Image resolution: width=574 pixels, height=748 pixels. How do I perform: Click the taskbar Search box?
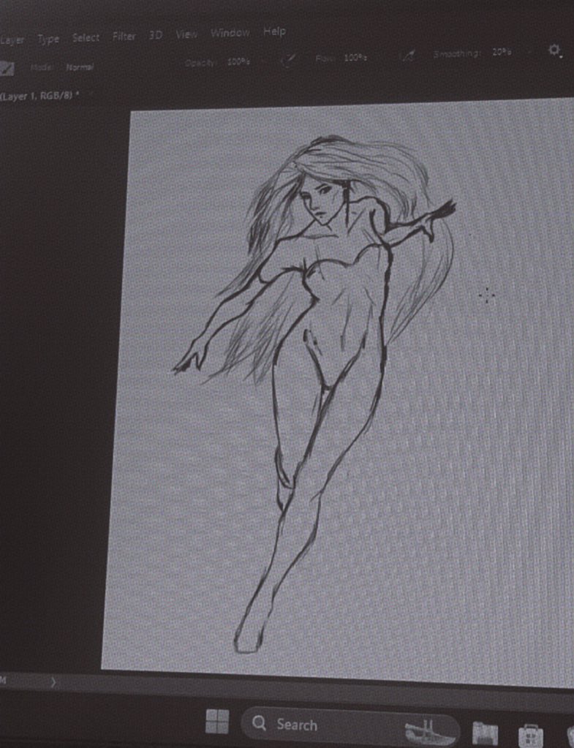351,725
